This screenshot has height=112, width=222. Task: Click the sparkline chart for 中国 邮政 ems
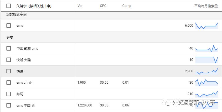207,48
